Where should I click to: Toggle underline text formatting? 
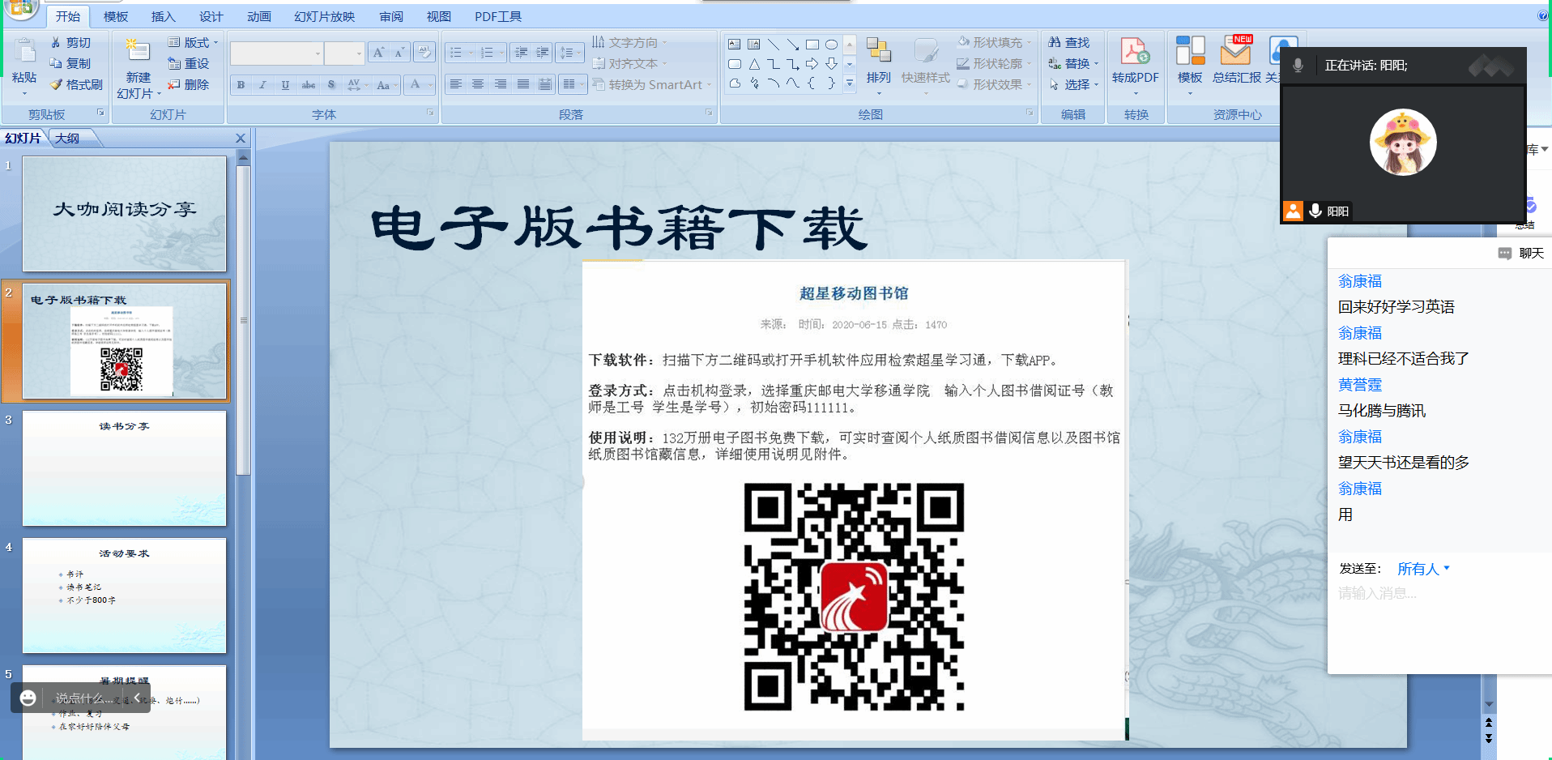285,84
